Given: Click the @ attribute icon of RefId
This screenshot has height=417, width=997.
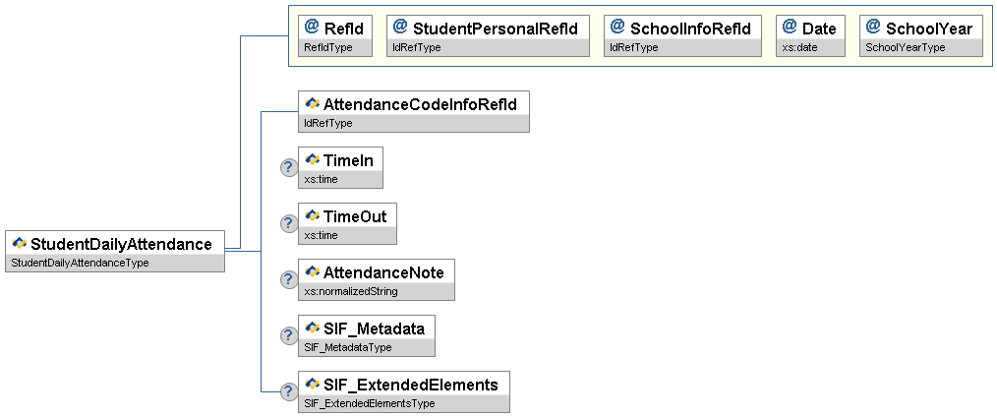Looking at the screenshot, I should pyautogui.click(x=312, y=28).
